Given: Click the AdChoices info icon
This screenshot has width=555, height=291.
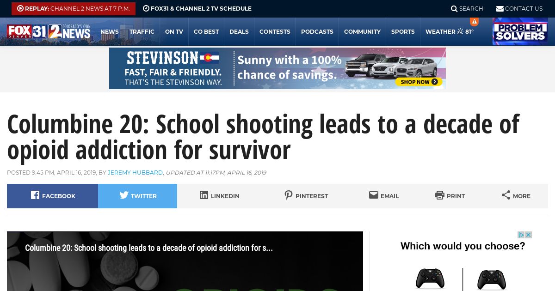Looking at the screenshot, I should [x=521, y=235].
